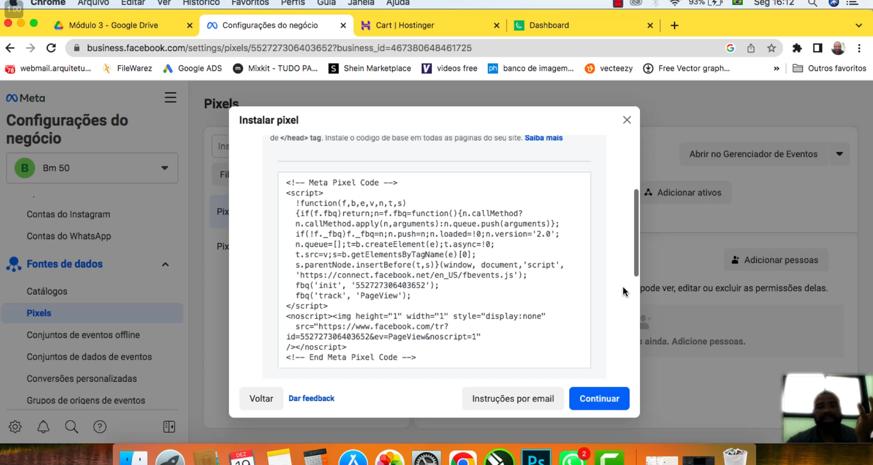
Task: Open WhatsApp from the Dock
Action: tap(571, 458)
